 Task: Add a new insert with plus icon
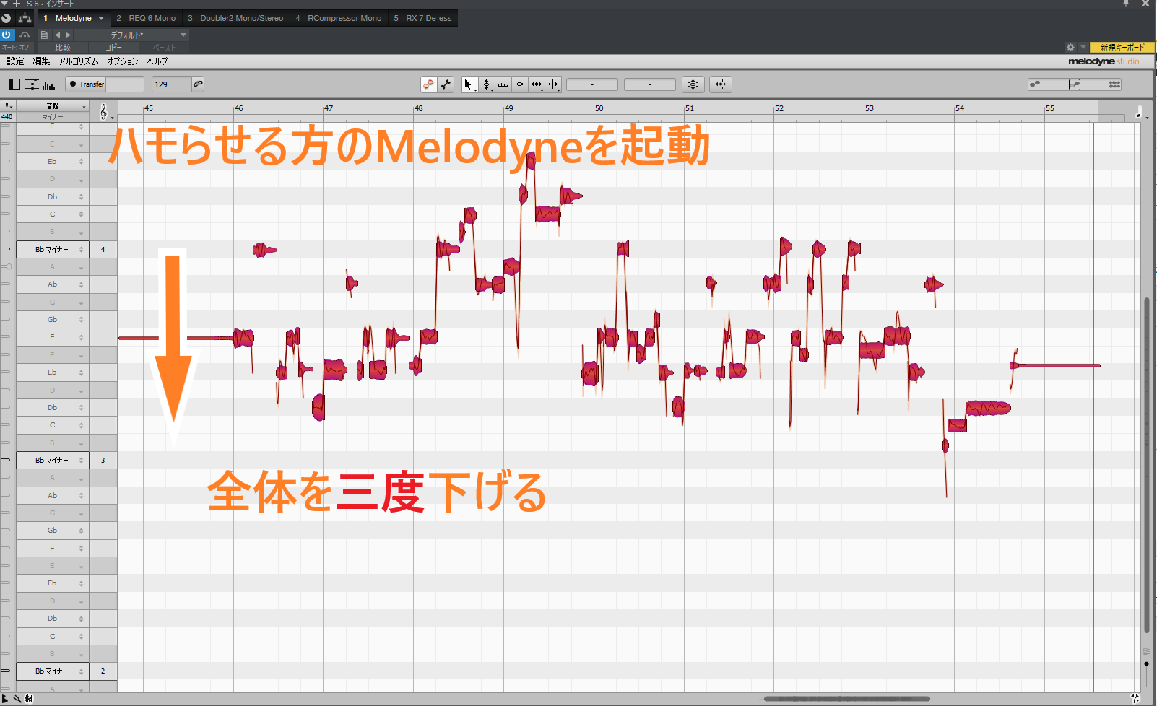[x=17, y=4]
